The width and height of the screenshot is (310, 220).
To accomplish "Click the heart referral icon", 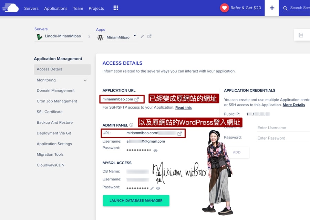I will 224,8.
